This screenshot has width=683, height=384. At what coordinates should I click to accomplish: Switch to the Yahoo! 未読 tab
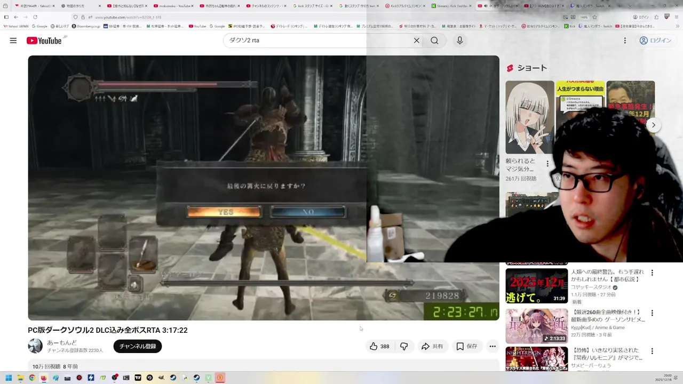click(34, 6)
